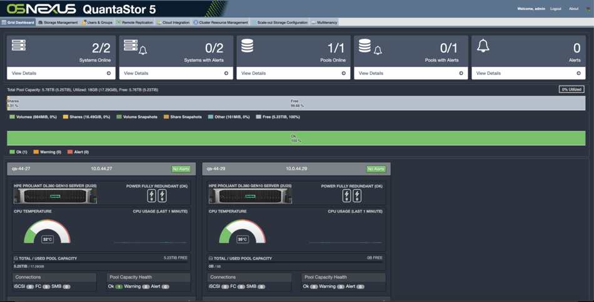Screen dimensions: 594x302
Task: Click the 10.0.44.27 IP address
Action: point(101,169)
